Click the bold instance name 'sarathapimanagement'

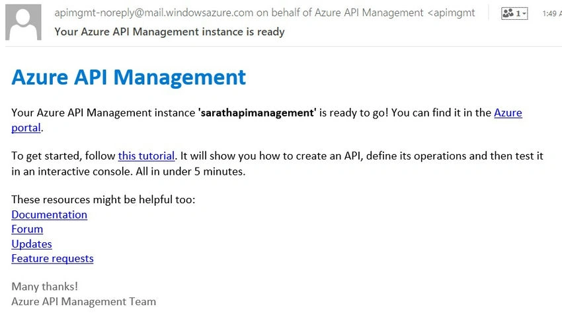tap(257, 113)
